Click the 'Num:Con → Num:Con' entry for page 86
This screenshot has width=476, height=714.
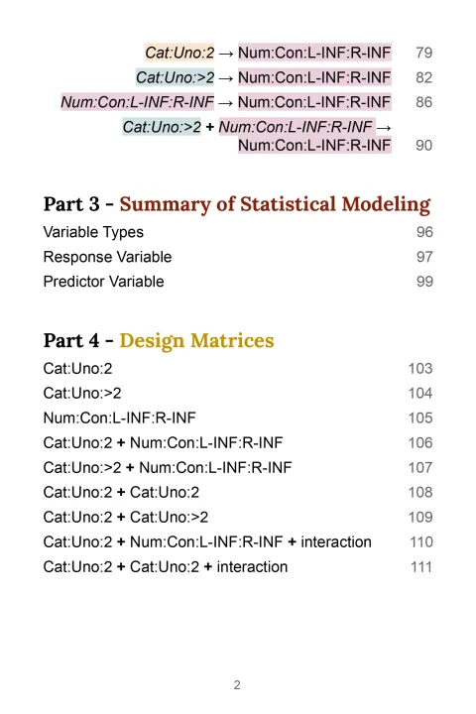click(226, 102)
